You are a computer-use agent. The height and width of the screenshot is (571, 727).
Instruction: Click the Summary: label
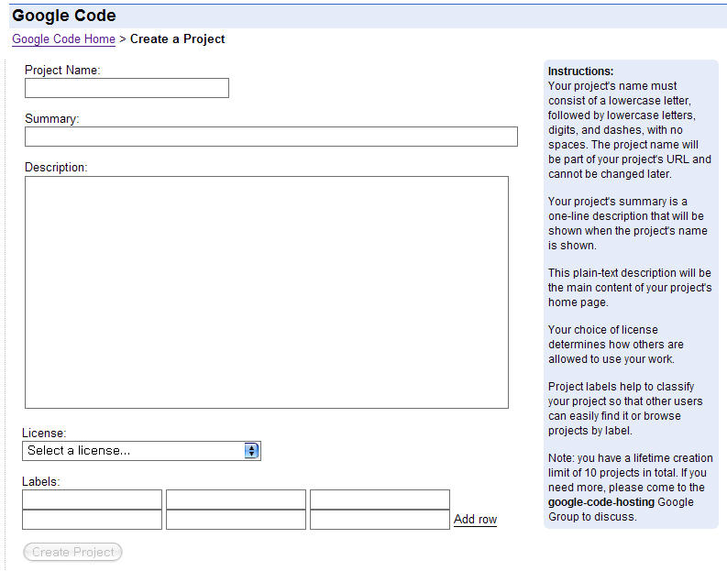click(52, 118)
